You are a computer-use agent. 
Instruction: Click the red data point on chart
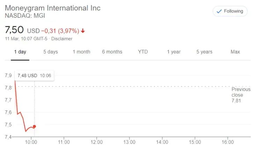click(x=34, y=126)
